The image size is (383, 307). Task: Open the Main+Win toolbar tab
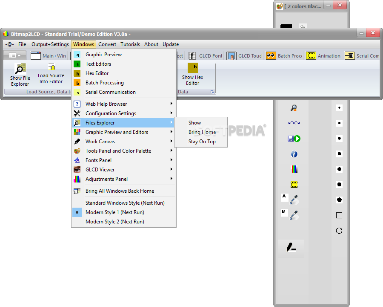[x=49, y=56]
